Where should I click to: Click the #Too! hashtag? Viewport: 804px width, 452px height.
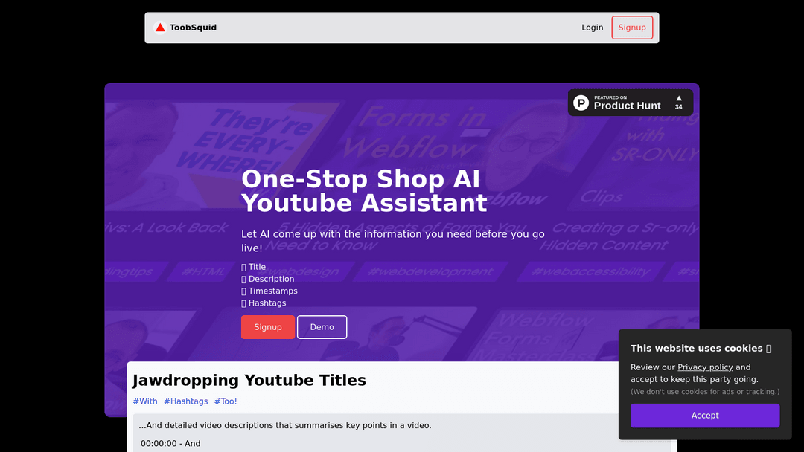(x=226, y=401)
